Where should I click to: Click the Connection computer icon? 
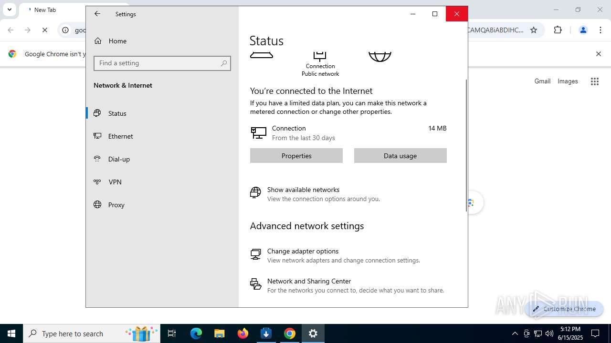pyautogui.click(x=258, y=133)
